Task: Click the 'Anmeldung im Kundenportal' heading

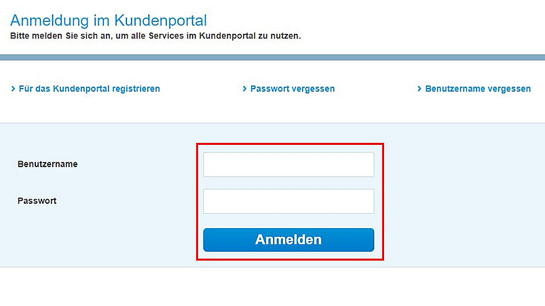Action: [x=109, y=20]
